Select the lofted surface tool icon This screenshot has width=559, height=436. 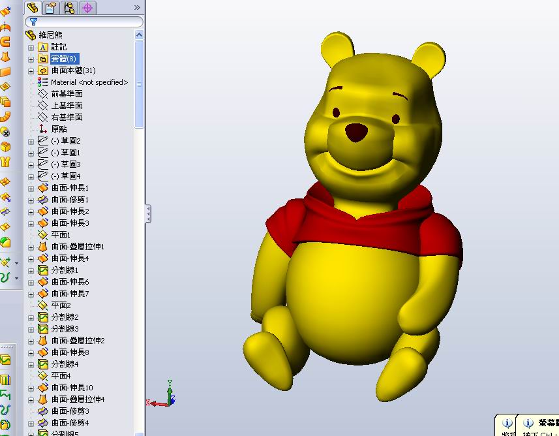tap(7, 55)
